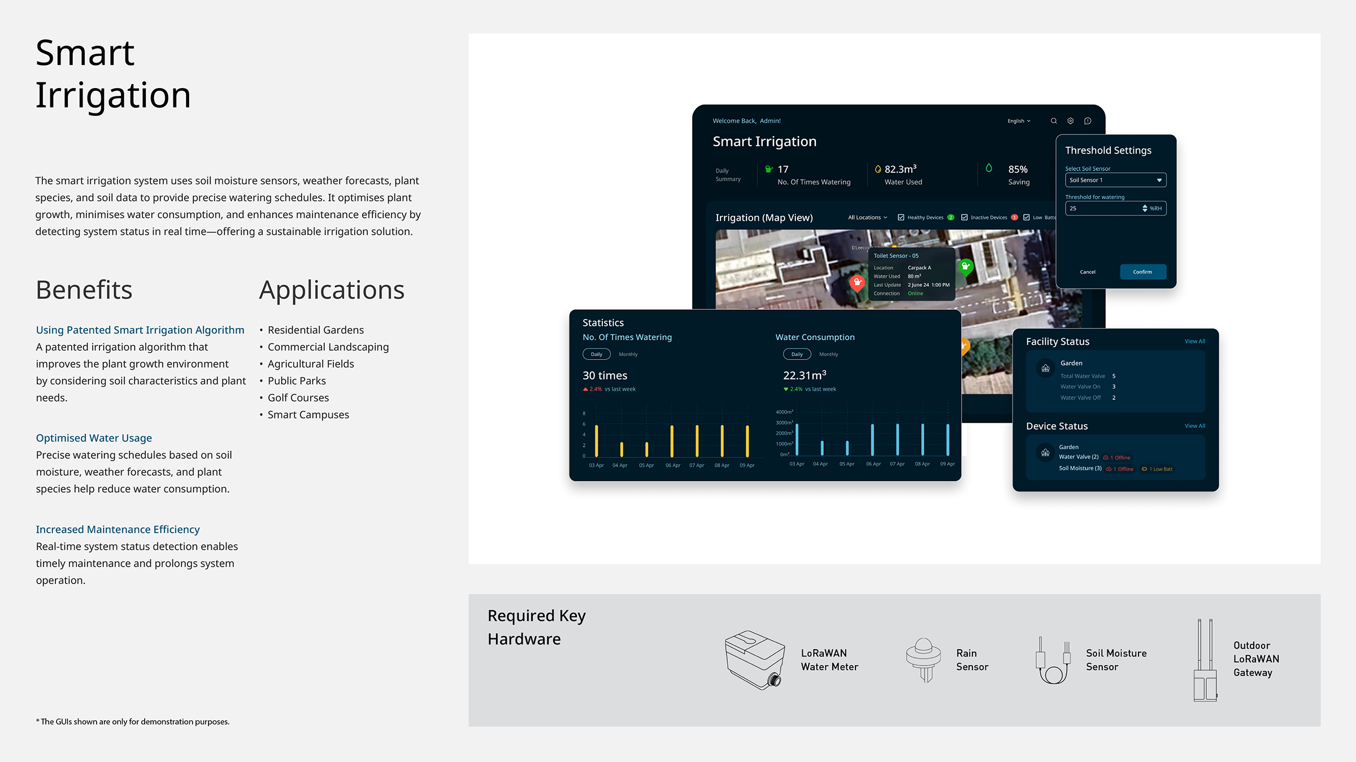Uncheck the Healthy Devices checkbox
This screenshot has width=1356, height=762.
[x=901, y=217]
